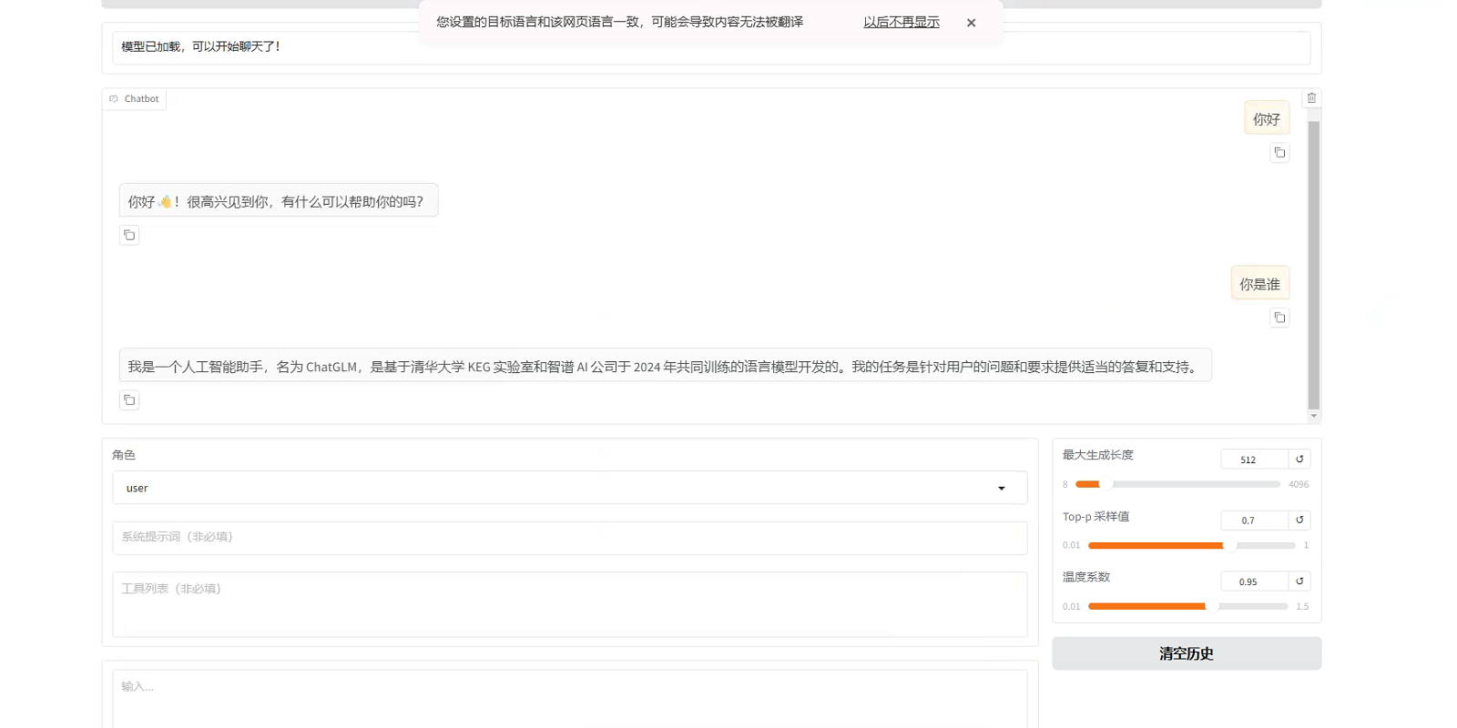Copy the ChatGLM introduction response
Viewport: 1457px width, 728px height.
(x=129, y=400)
